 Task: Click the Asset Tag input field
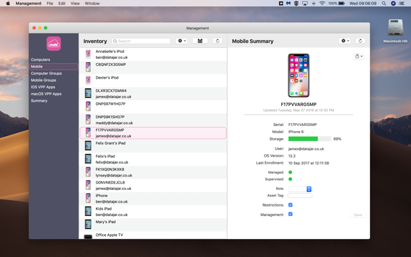click(300, 196)
